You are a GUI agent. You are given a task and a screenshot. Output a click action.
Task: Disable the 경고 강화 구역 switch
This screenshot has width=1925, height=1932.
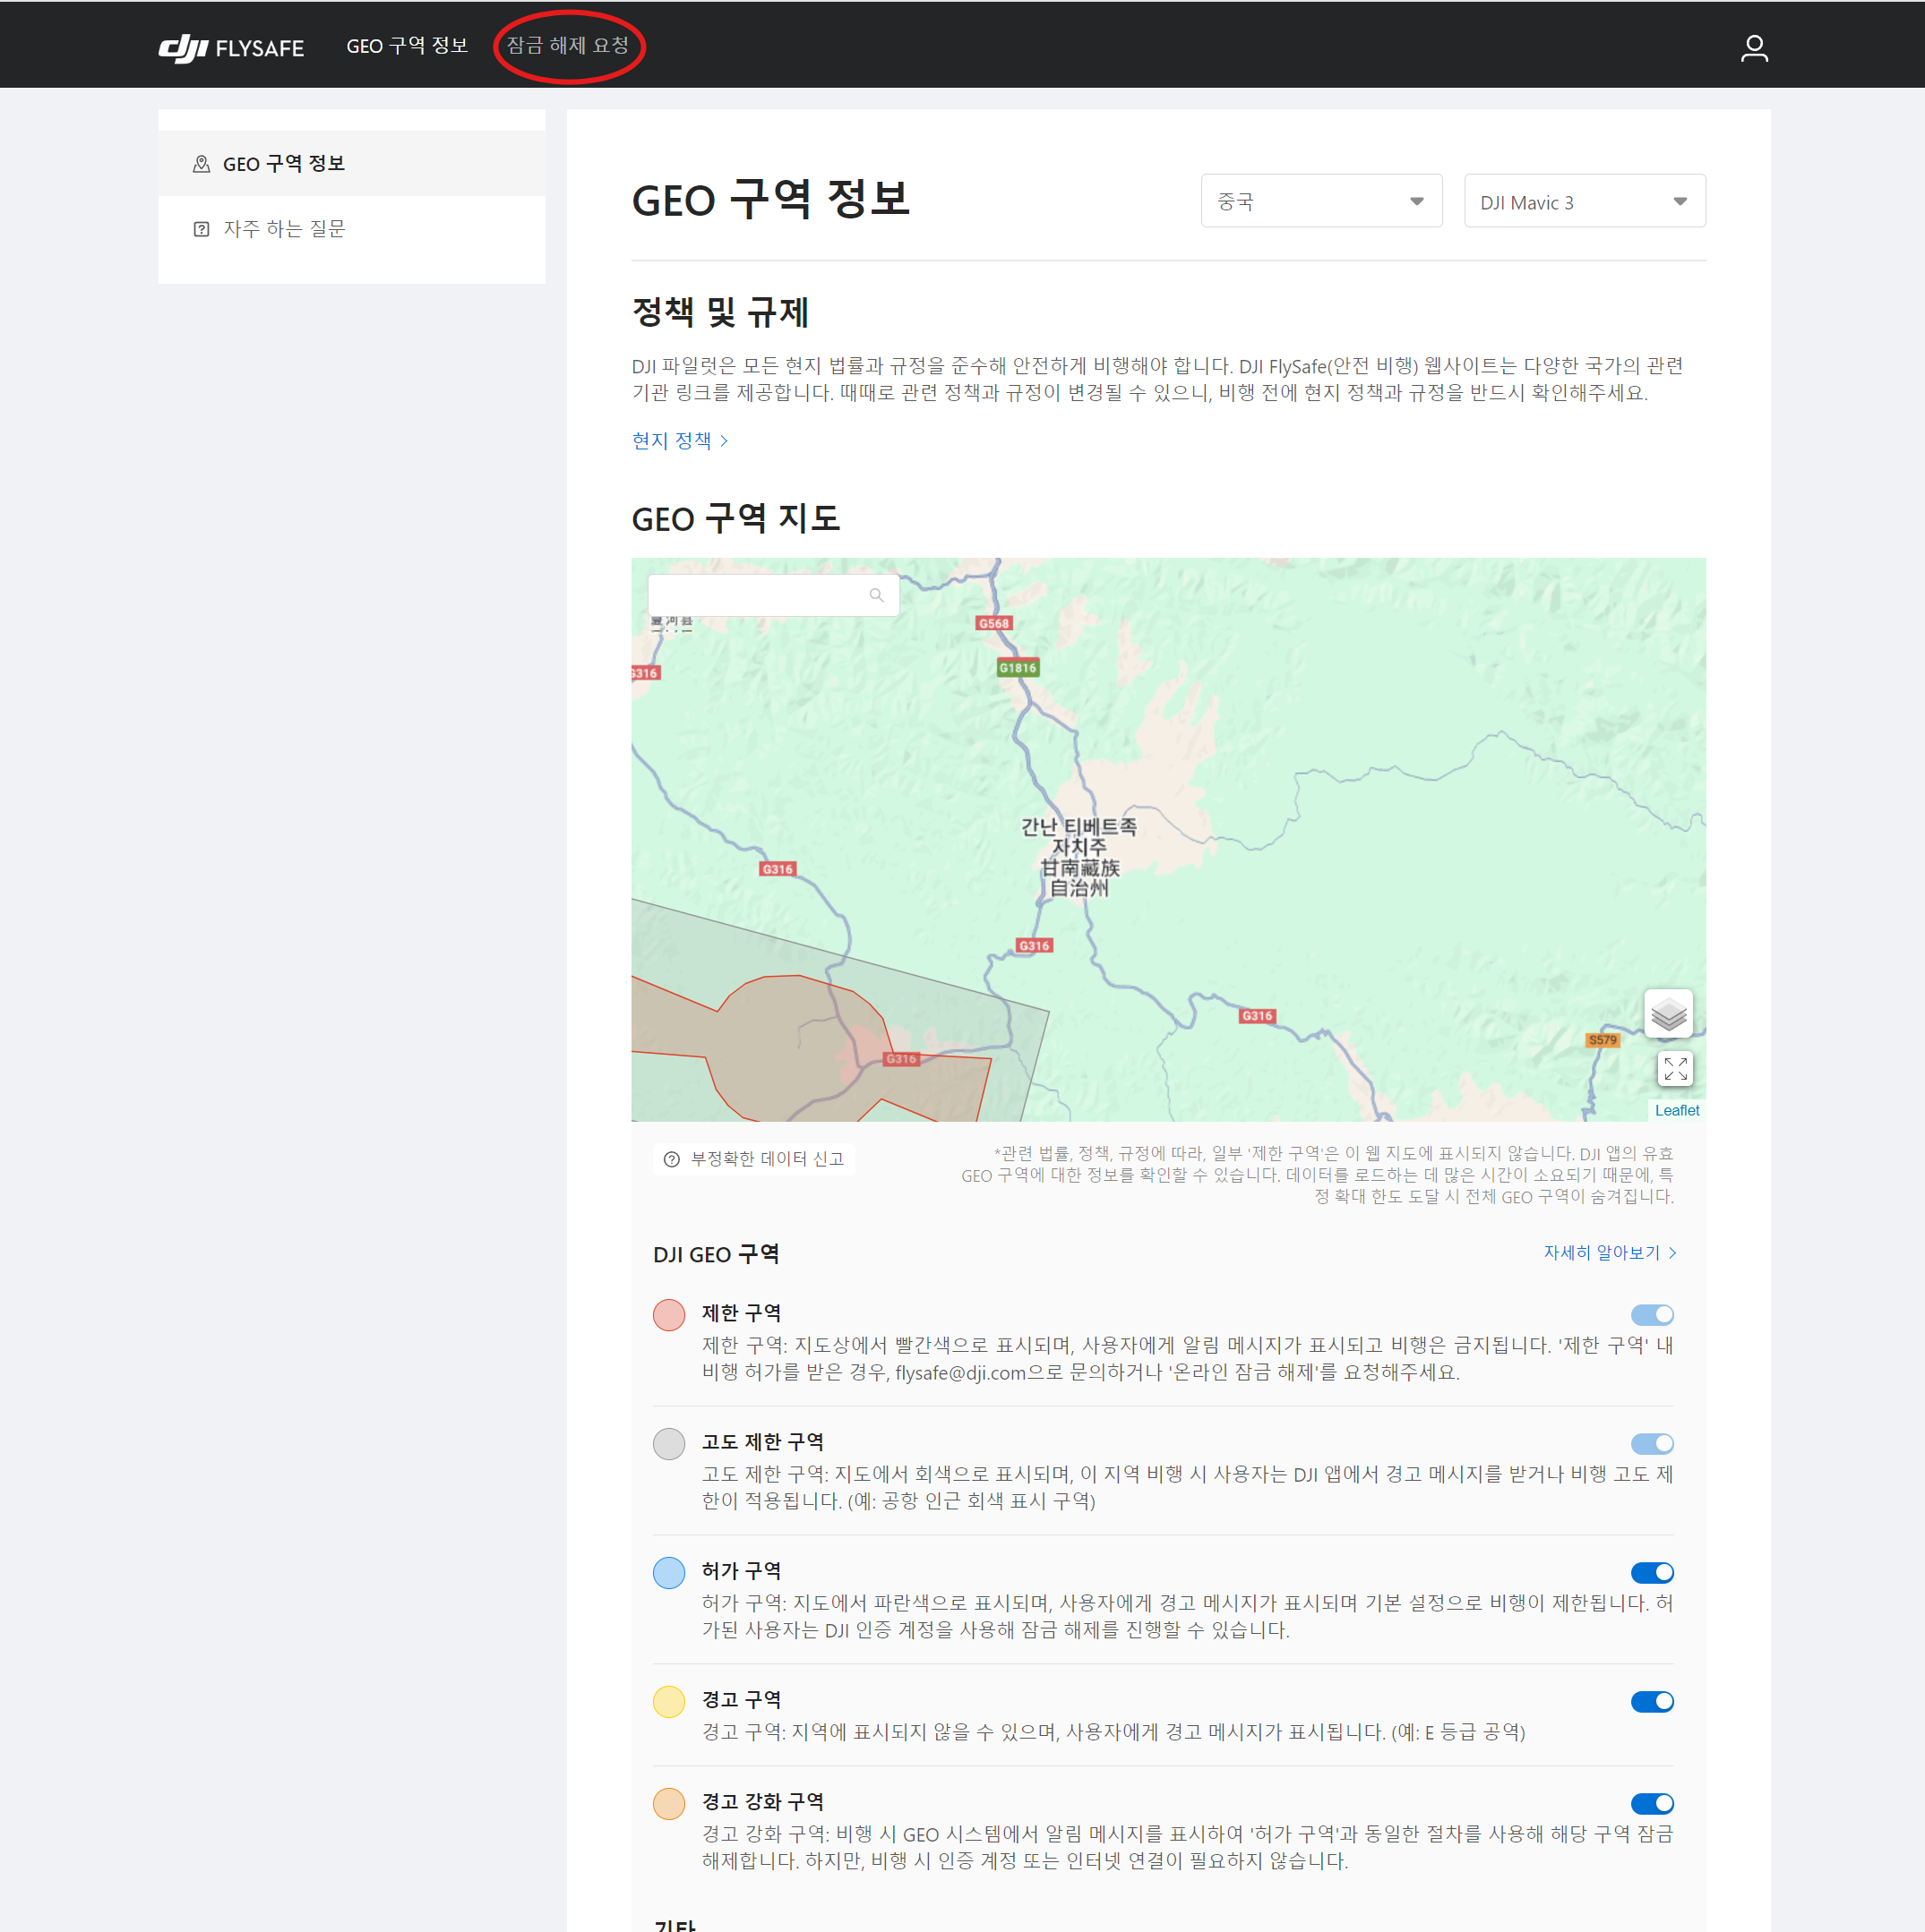coord(1651,1803)
